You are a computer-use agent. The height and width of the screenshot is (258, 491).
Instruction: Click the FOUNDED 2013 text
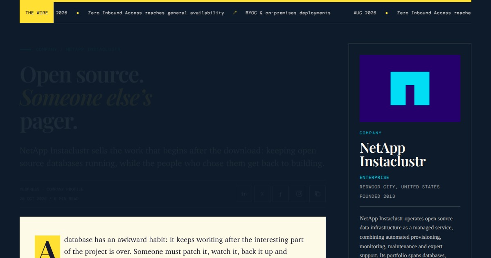tap(377, 196)
